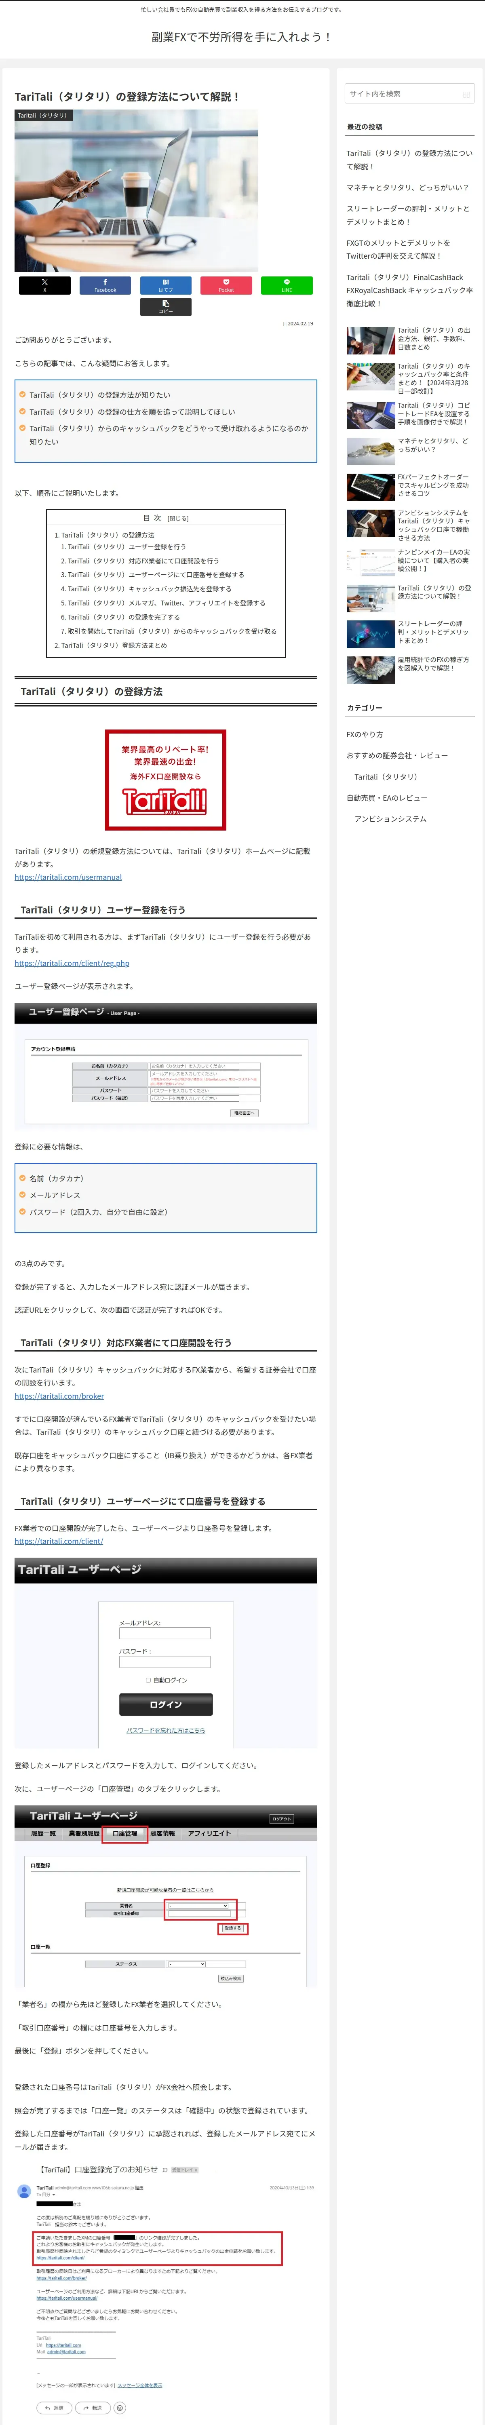Click the メールアドレス field in login screenshot
This screenshot has width=485, height=2425.
[165, 1633]
